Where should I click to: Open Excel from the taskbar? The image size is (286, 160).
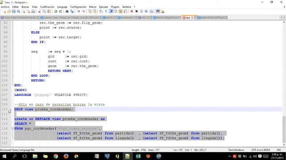pos(138,156)
